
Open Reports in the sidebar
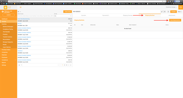4,62
